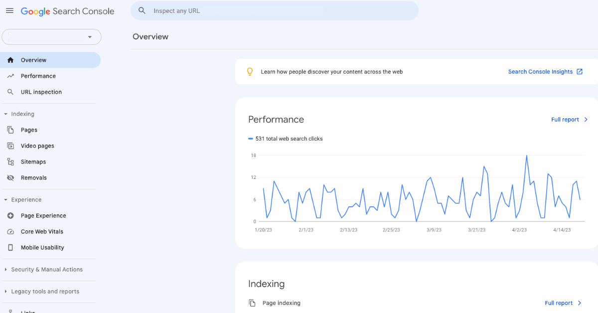Screen dimensions: 598x313
Task: Click the Performance trend icon
Action: [x=10, y=76]
